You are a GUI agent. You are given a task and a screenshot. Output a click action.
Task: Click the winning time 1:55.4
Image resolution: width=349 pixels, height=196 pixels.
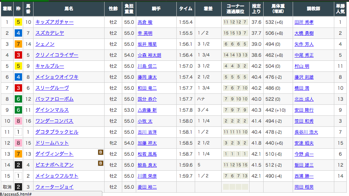pyautogui.click(x=186, y=22)
